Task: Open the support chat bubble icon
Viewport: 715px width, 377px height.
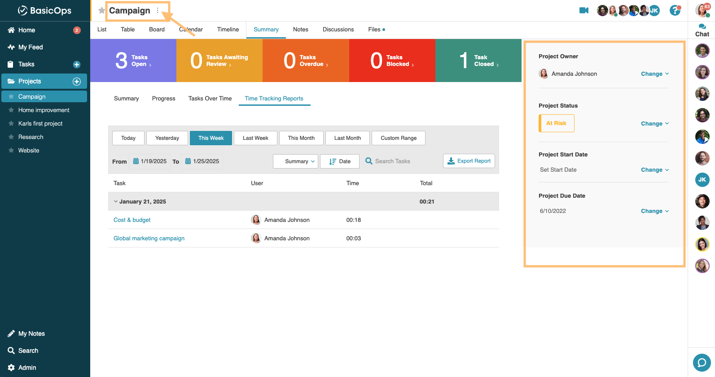Action: pos(702,363)
